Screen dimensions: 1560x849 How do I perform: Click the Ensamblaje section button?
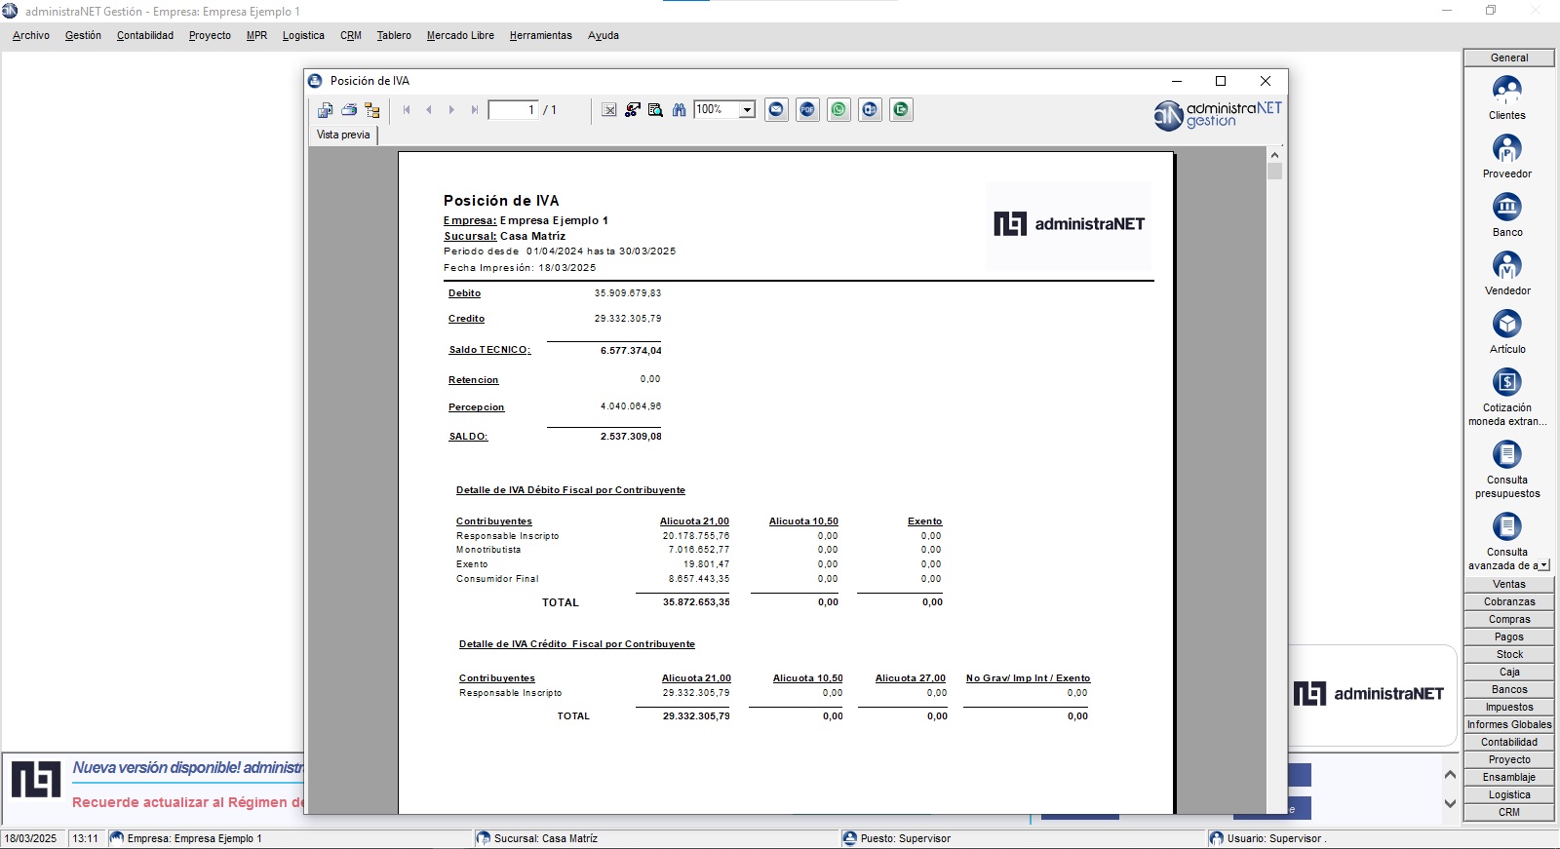pos(1509,777)
